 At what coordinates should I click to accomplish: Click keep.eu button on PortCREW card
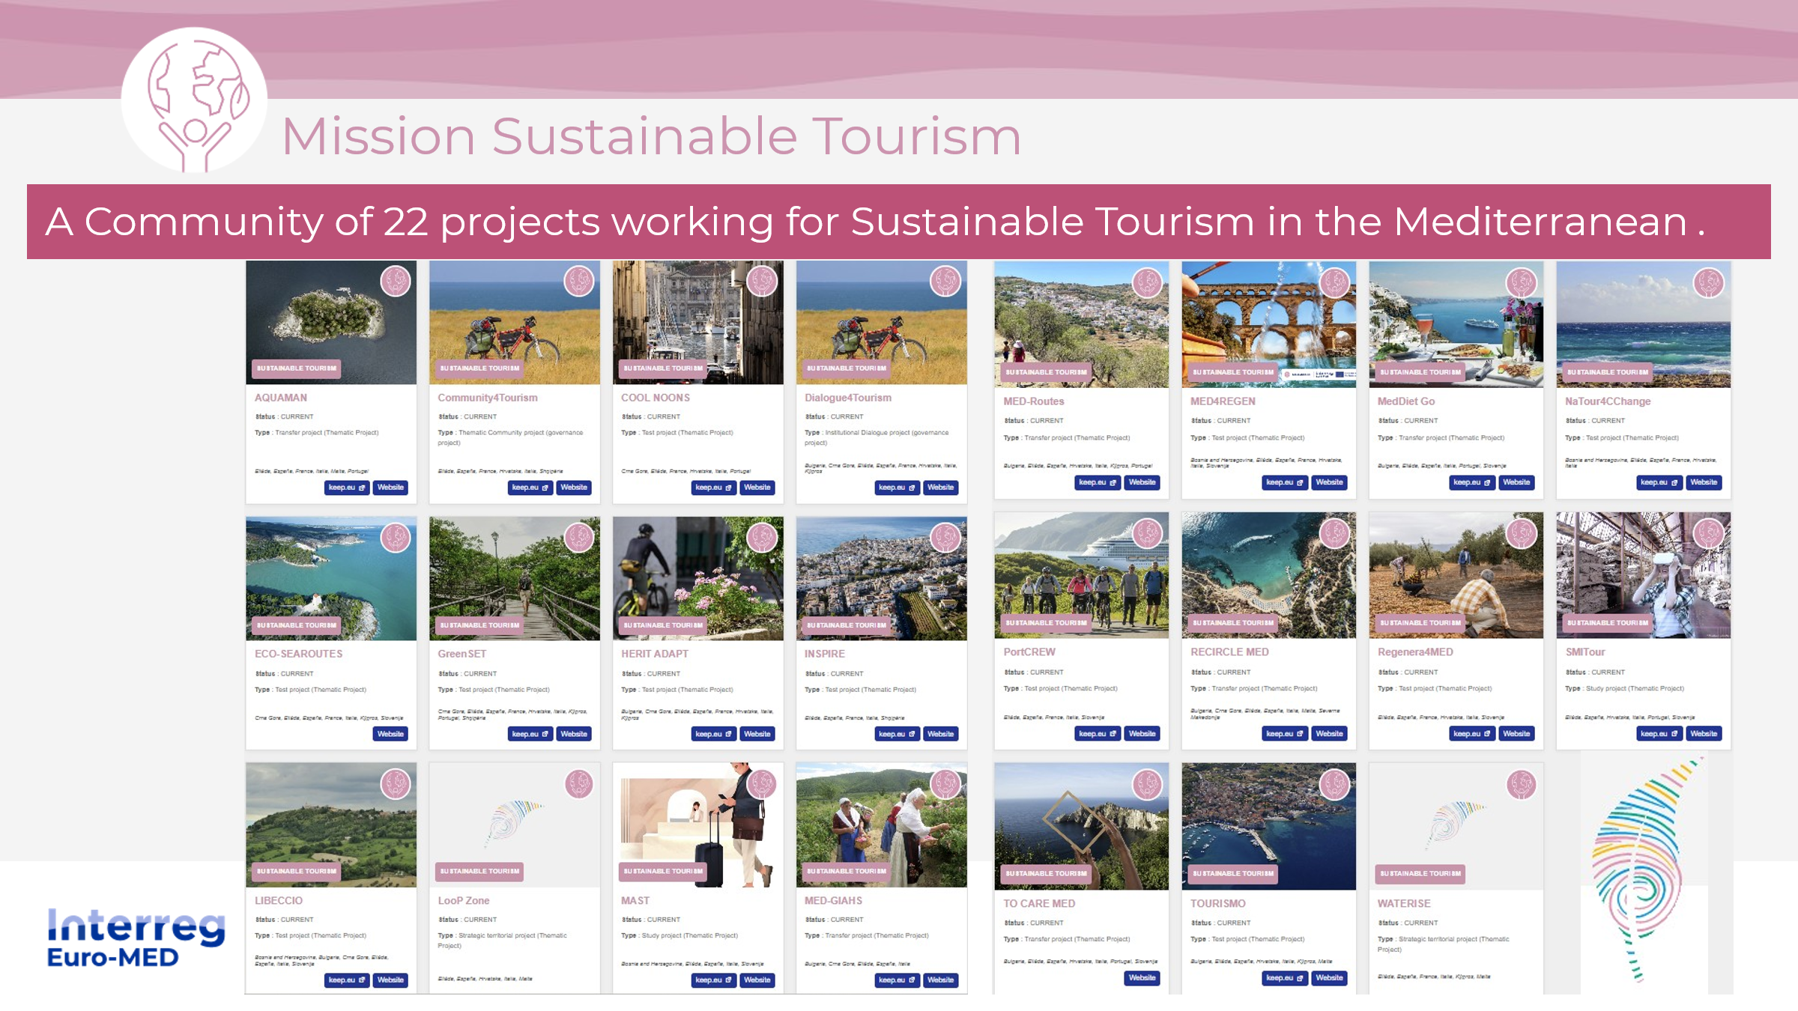pos(1097,734)
